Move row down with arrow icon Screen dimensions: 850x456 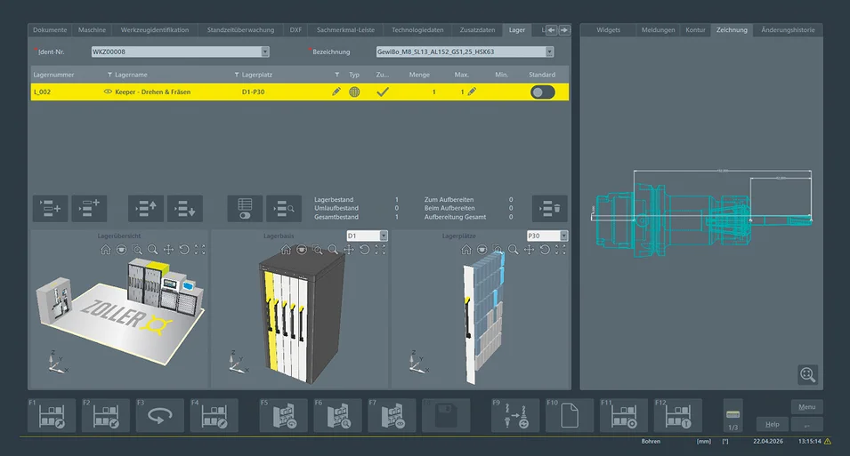pos(185,209)
